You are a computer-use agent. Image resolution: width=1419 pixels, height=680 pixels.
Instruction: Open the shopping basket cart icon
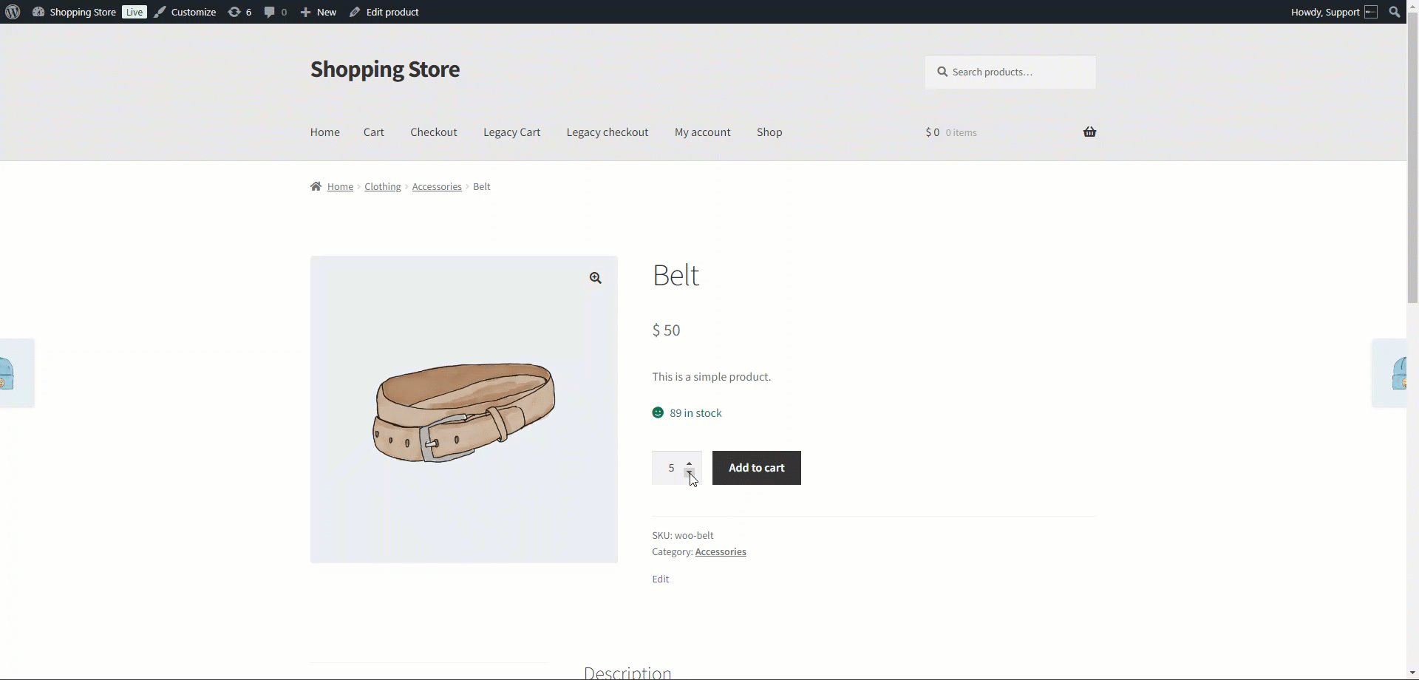[x=1089, y=132]
